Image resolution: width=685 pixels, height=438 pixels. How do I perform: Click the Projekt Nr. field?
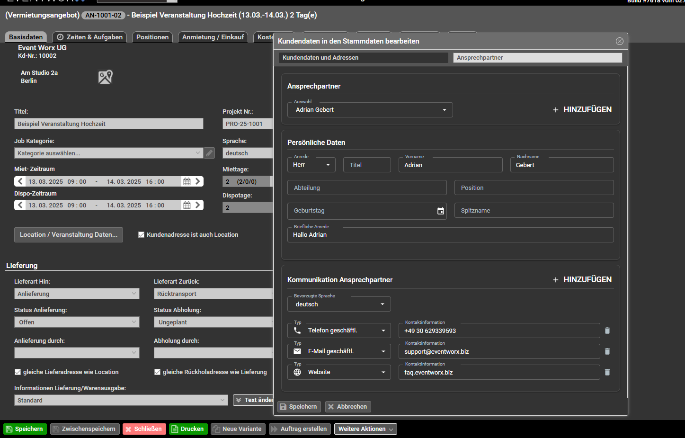(248, 124)
